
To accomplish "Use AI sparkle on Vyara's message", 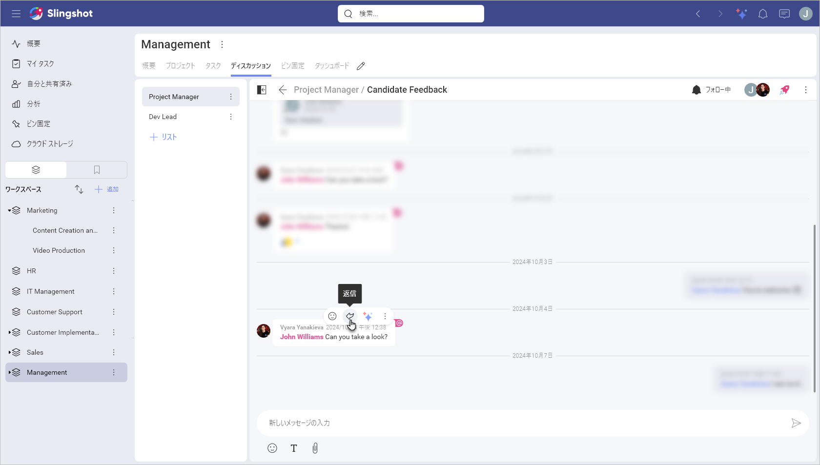I will tap(368, 316).
